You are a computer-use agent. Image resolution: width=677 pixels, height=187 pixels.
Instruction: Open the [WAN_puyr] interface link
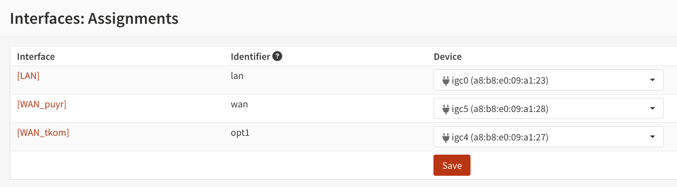pos(42,104)
